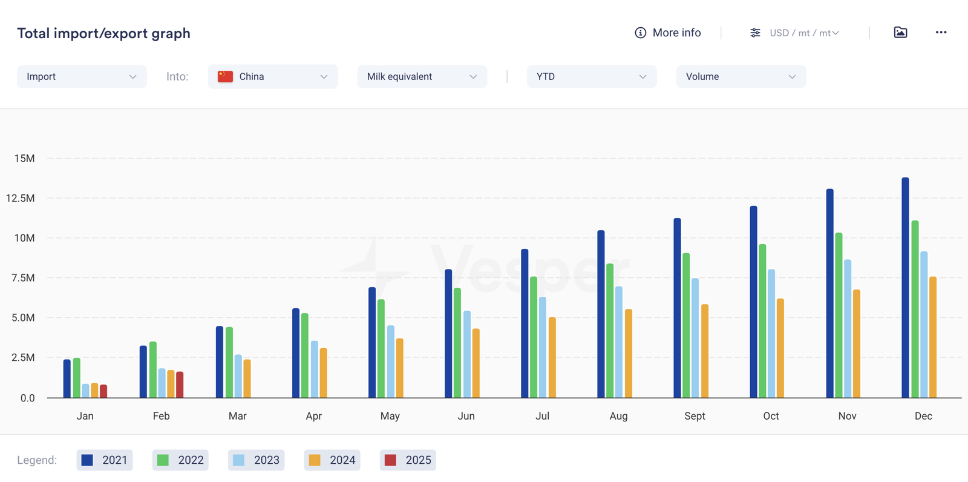Image resolution: width=968 pixels, height=482 pixels.
Task: Click the More info link text
Action: click(x=676, y=33)
